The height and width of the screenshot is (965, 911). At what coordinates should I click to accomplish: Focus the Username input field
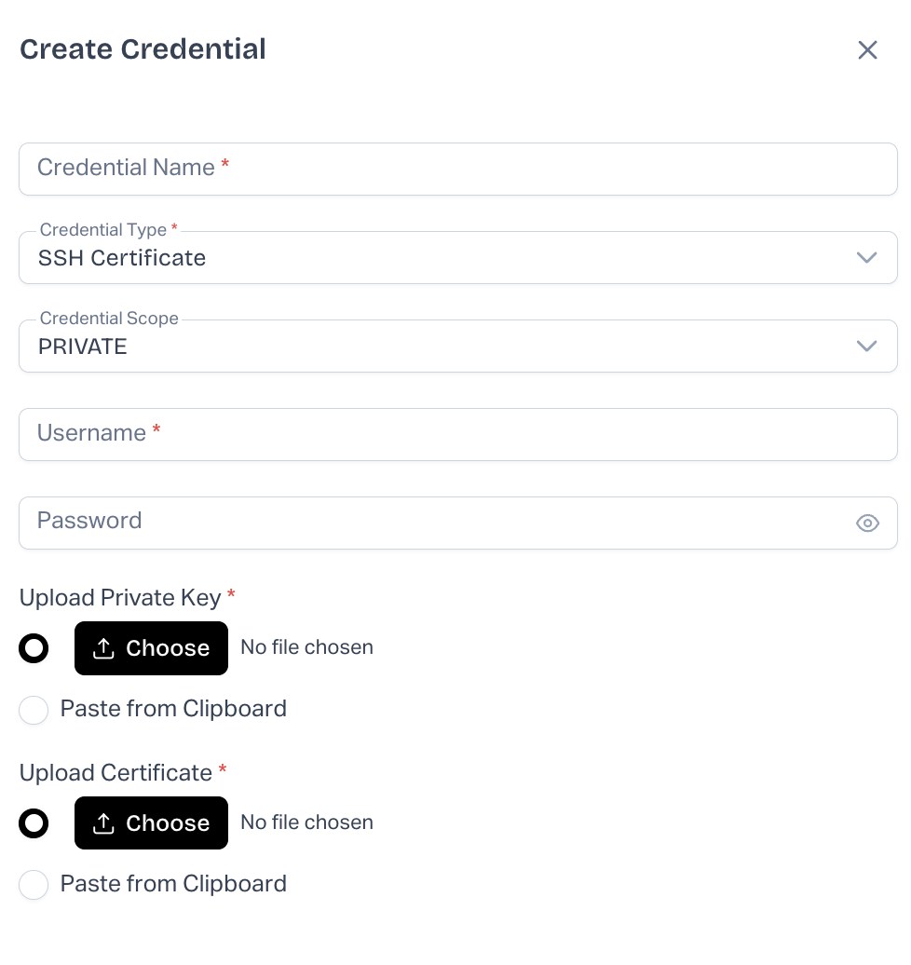[456, 434]
